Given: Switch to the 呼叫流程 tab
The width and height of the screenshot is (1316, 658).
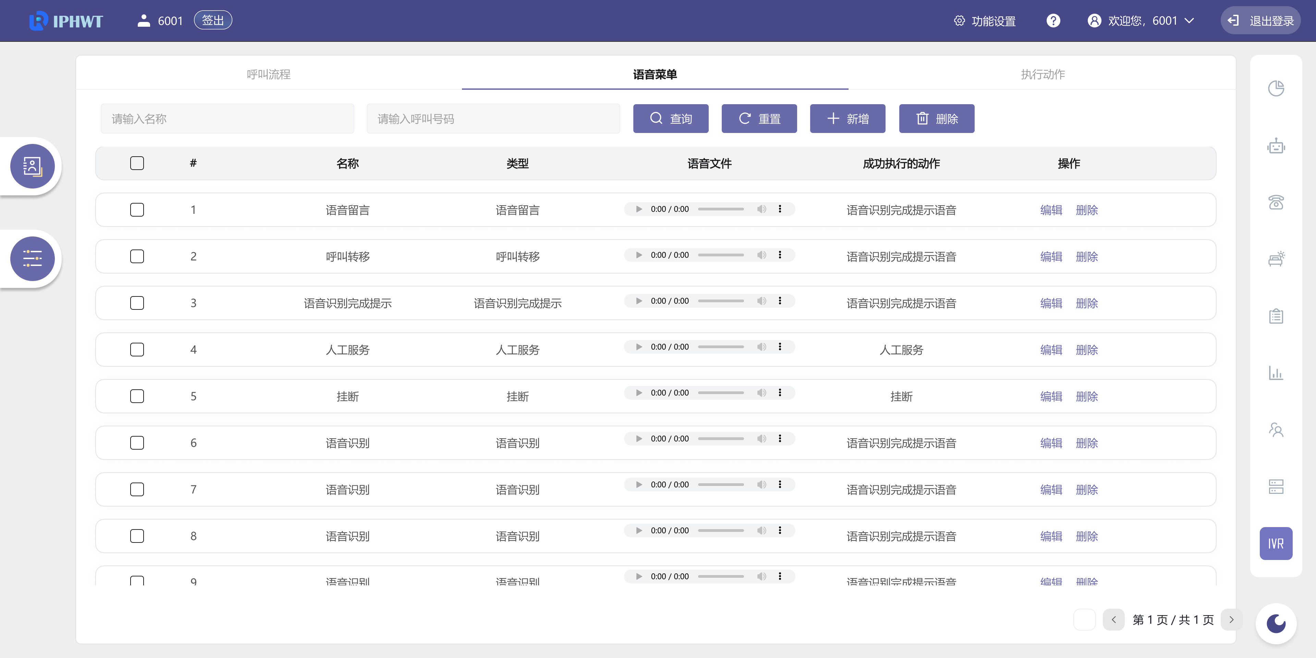Looking at the screenshot, I should click(269, 74).
